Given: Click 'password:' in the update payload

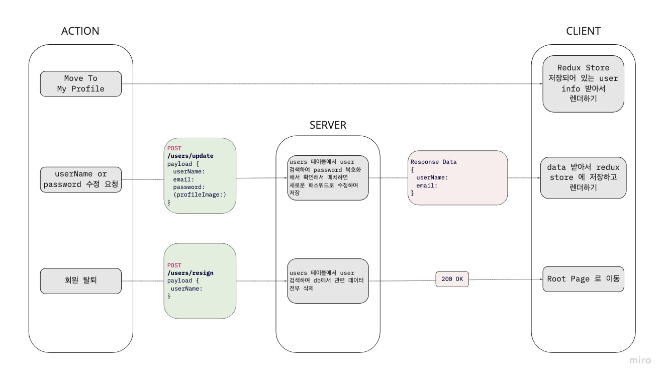Looking at the screenshot, I should (189, 187).
